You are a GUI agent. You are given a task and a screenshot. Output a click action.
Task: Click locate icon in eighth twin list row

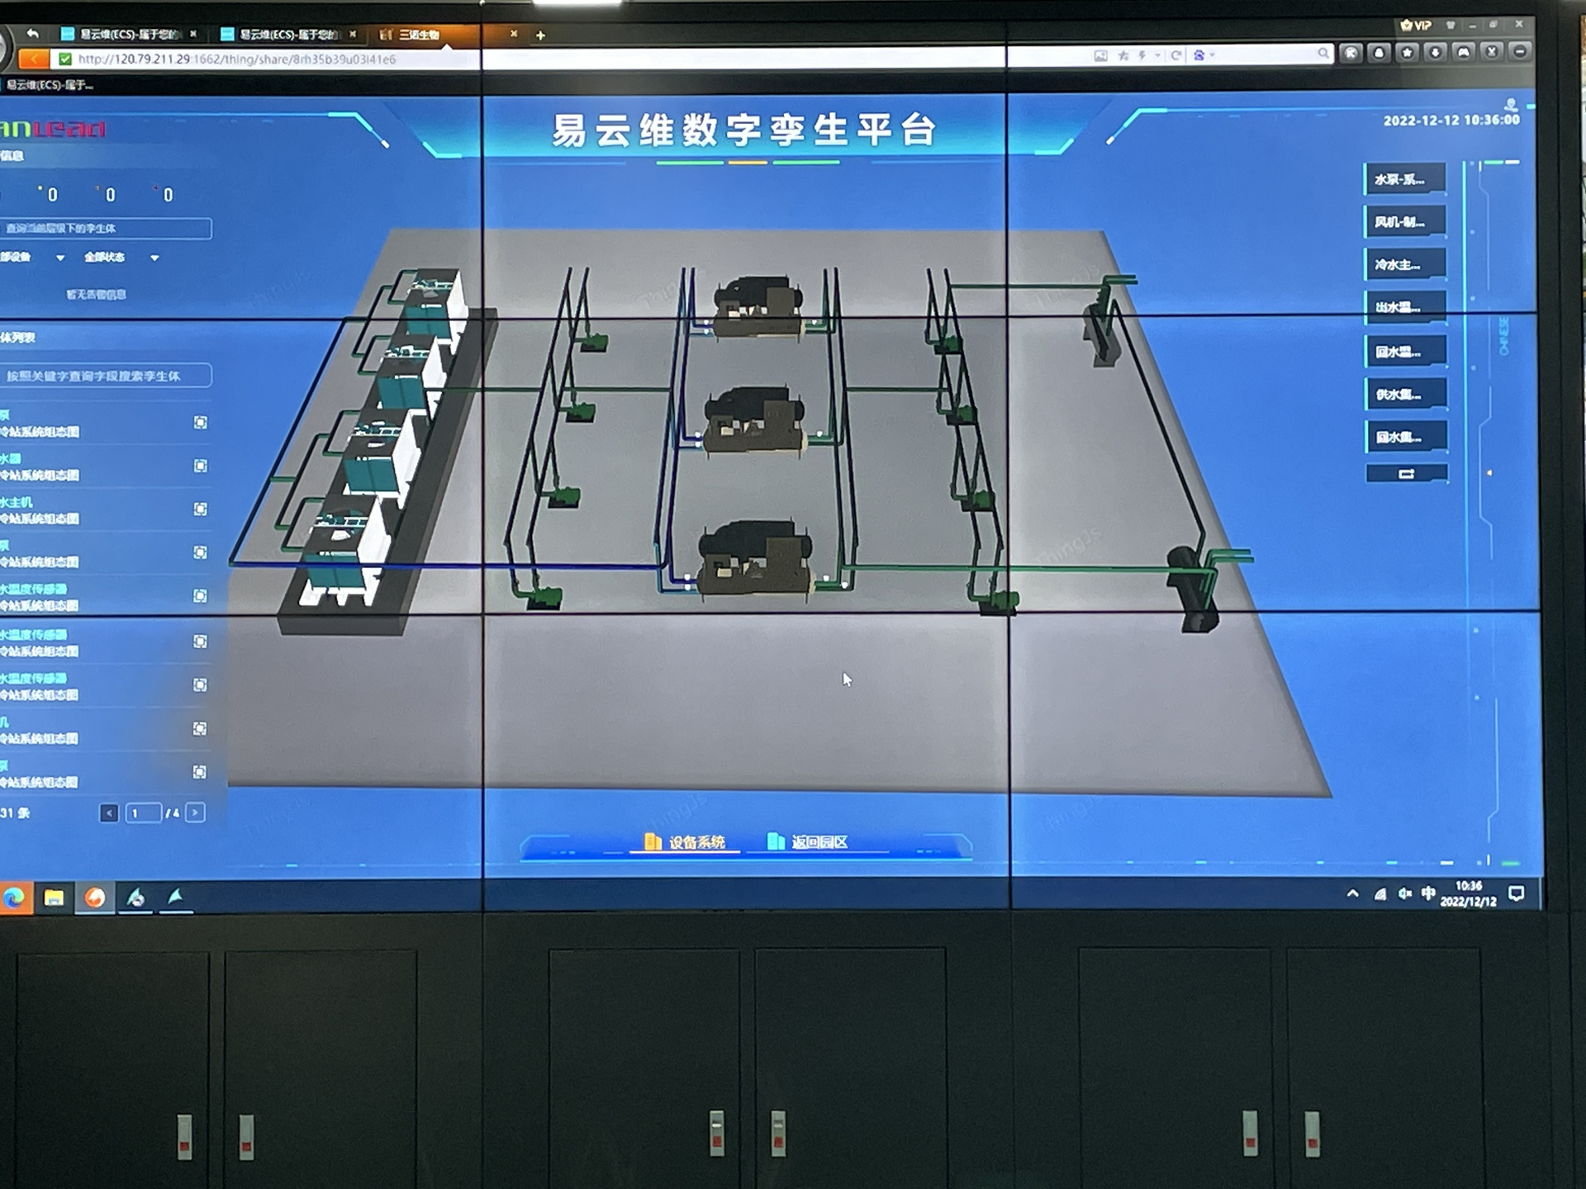200,728
